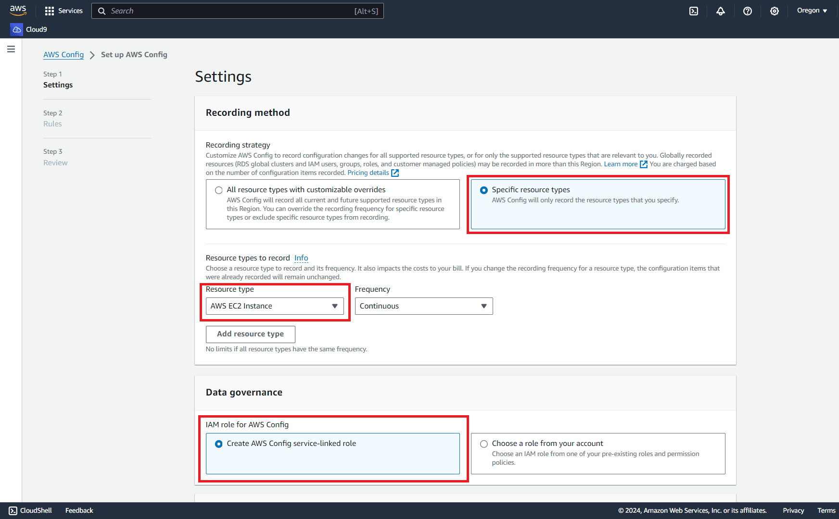This screenshot has height=519, width=839.
Task: Click the AWS logo home icon
Action: 18,10
